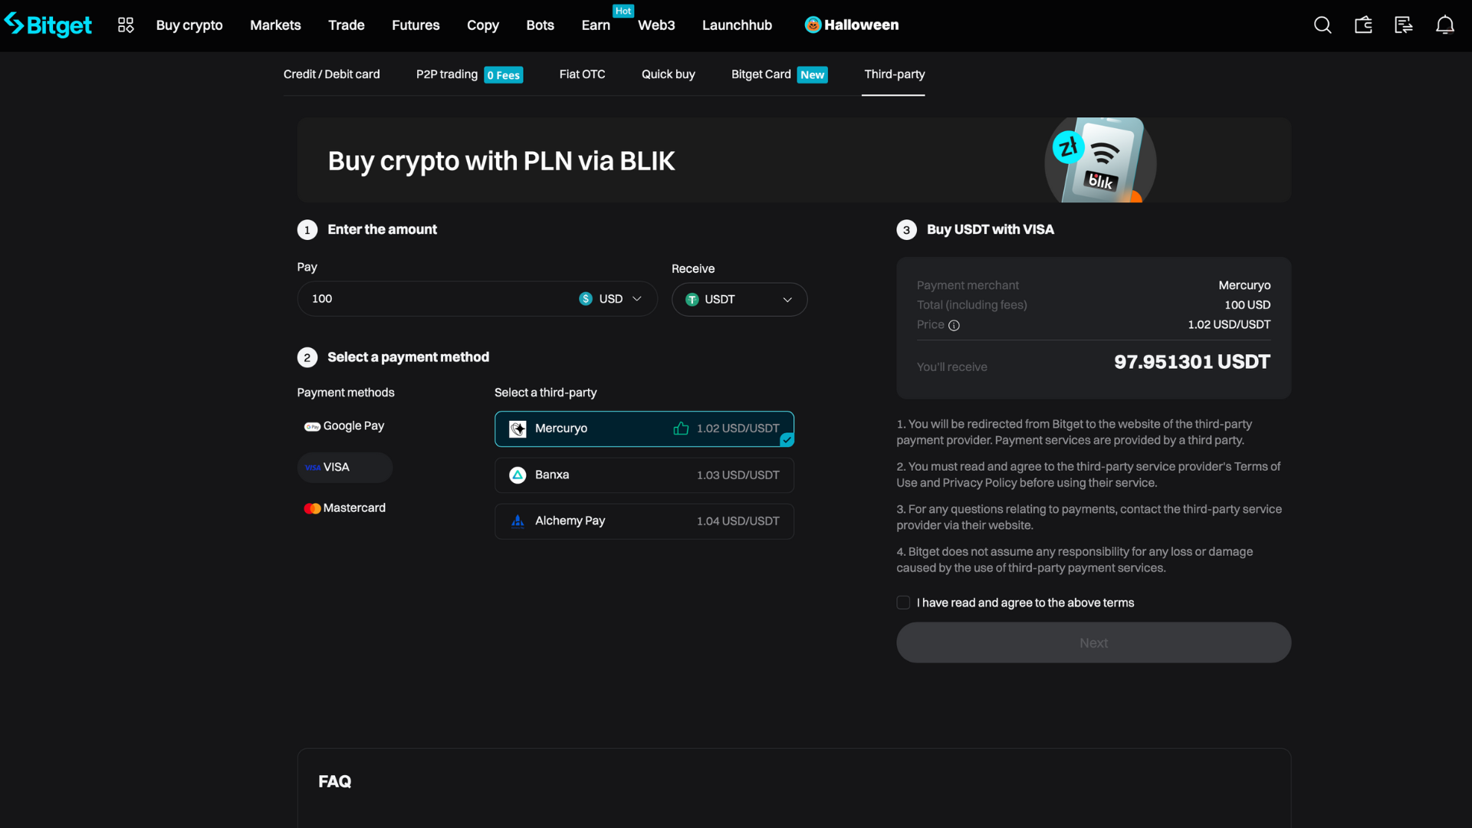
Task: Open the apps grid icon next to logo
Action: pyautogui.click(x=126, y=25)
